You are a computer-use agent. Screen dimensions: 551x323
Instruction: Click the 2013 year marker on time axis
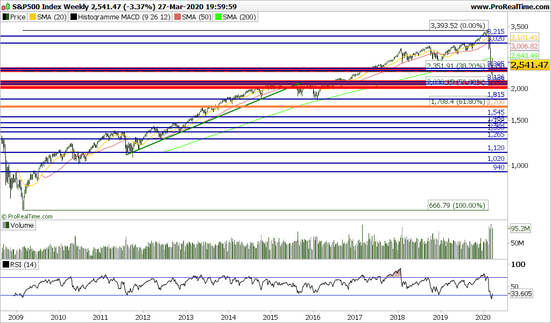pyautogui.click(x=186, y=318)
